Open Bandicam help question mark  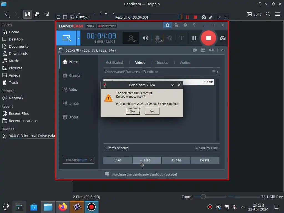[194, 25]
